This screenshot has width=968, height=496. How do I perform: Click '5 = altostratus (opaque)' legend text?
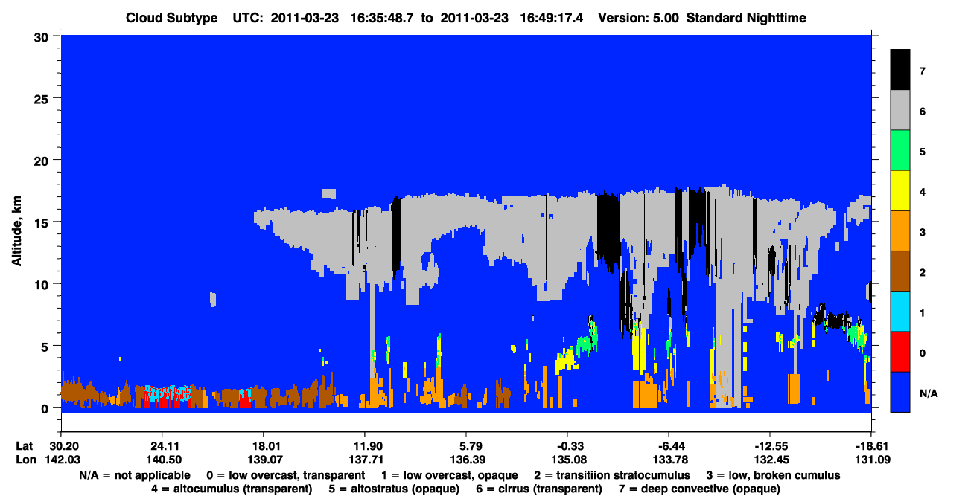[394, 489]
